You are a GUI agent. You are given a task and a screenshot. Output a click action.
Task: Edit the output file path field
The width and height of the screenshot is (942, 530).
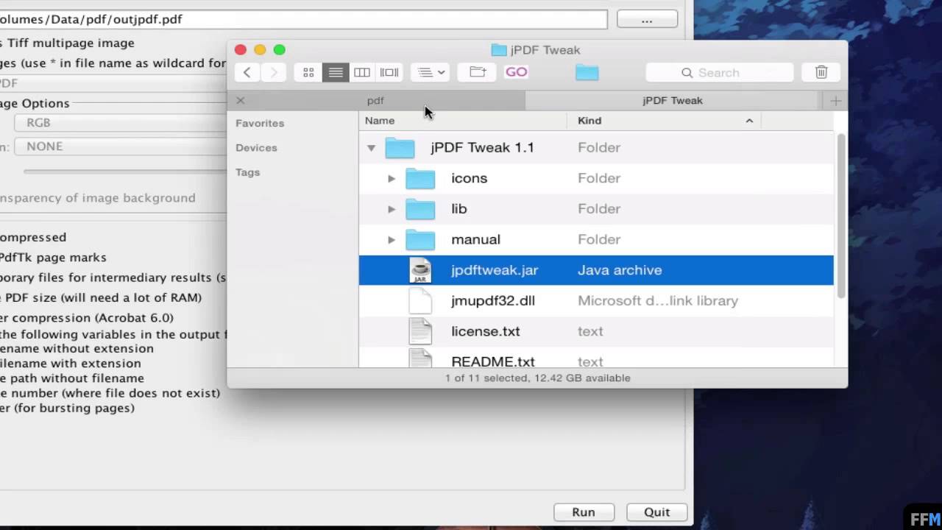pyautogui.click(x=303, y=19)
